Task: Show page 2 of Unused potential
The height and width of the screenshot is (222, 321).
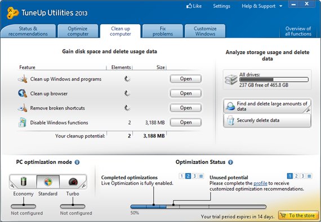Action: (x=296, y=176)
